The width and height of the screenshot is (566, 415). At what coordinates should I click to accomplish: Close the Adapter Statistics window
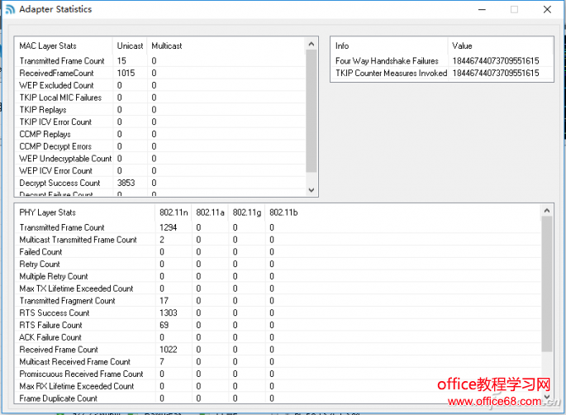coord(547,9)
